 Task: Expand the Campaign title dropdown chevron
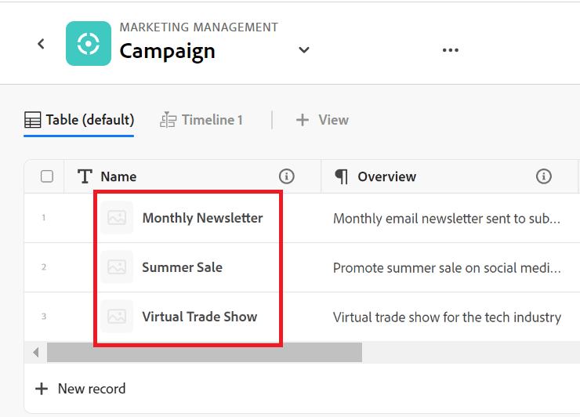(304, 50)
